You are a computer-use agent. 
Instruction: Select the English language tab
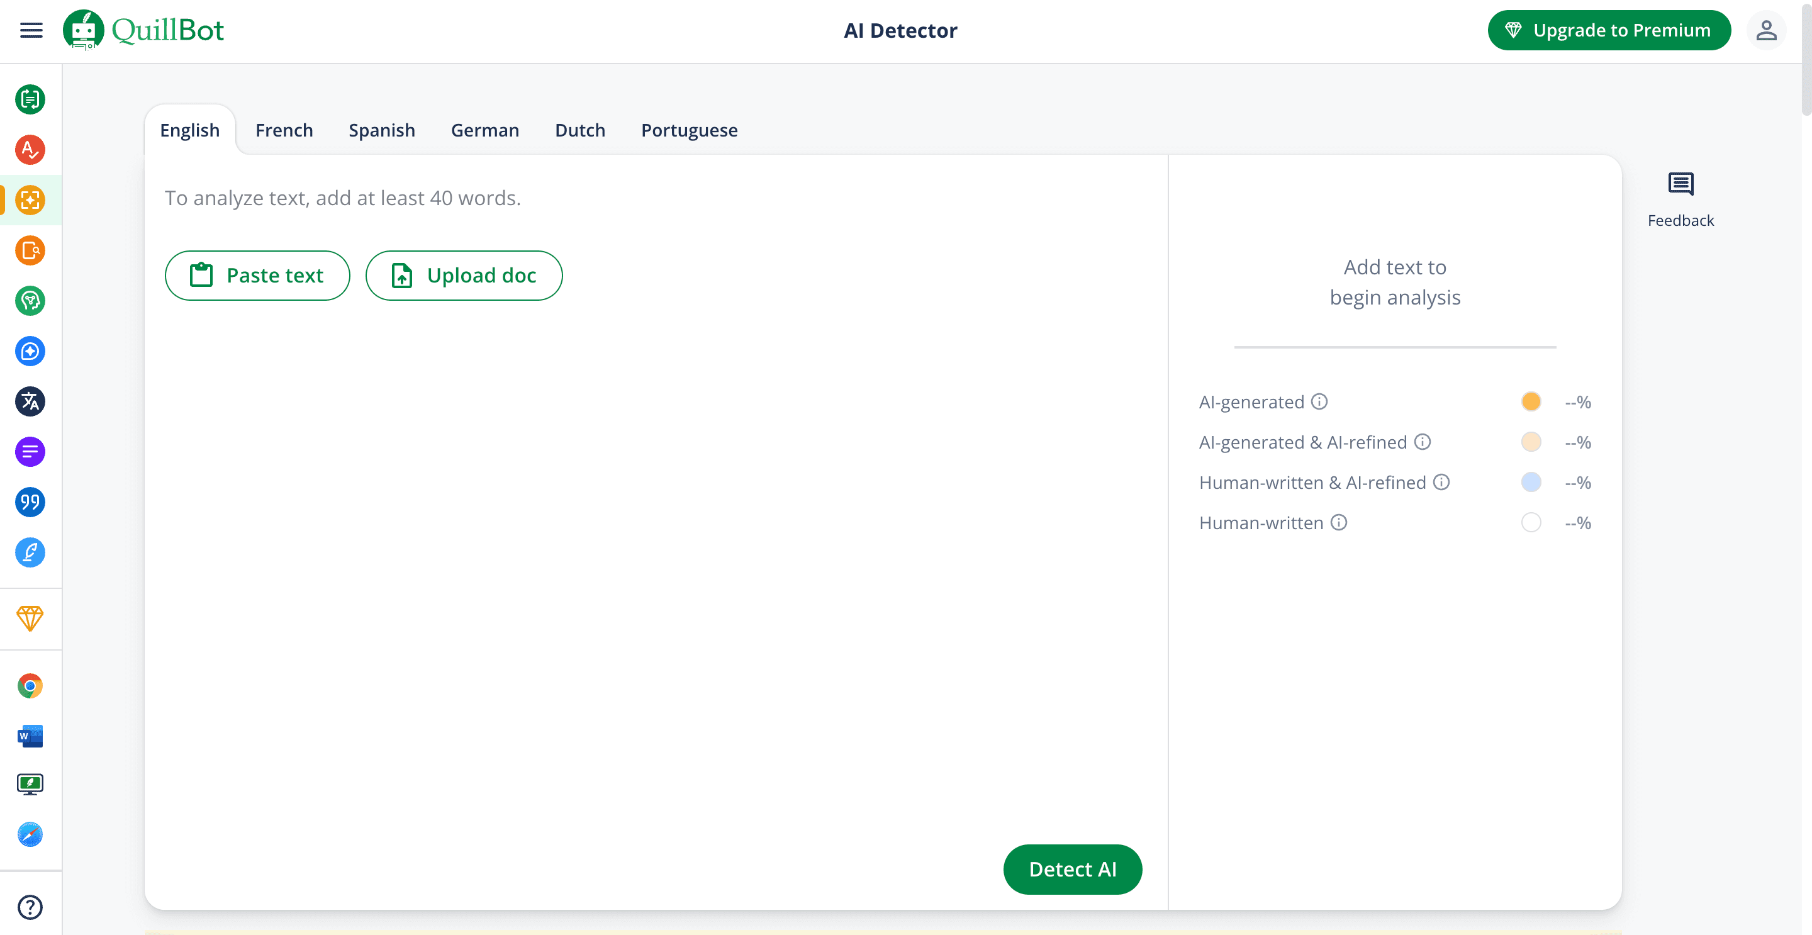pos(190,130)
